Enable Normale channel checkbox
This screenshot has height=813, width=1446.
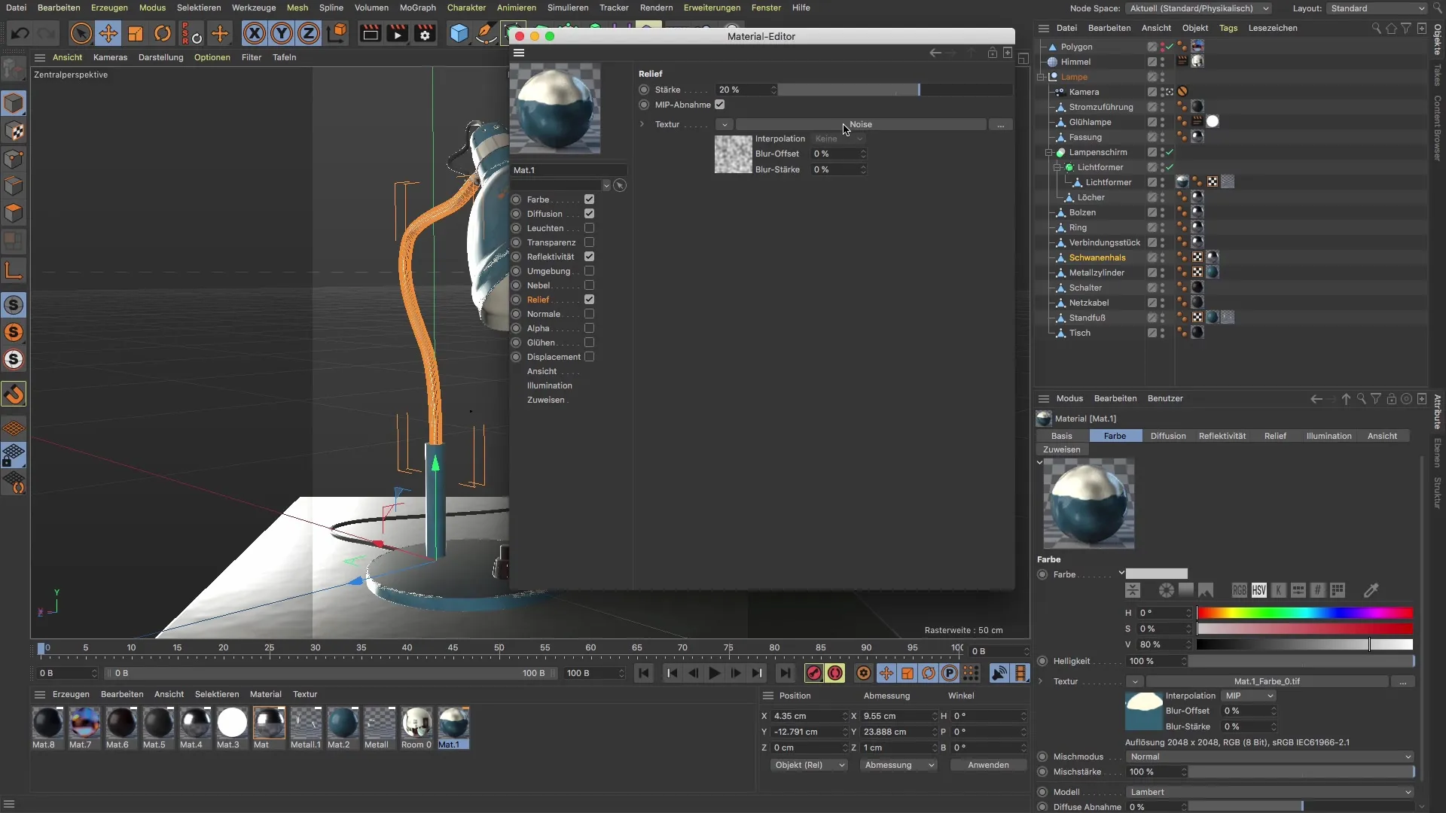tap(589, 314)
